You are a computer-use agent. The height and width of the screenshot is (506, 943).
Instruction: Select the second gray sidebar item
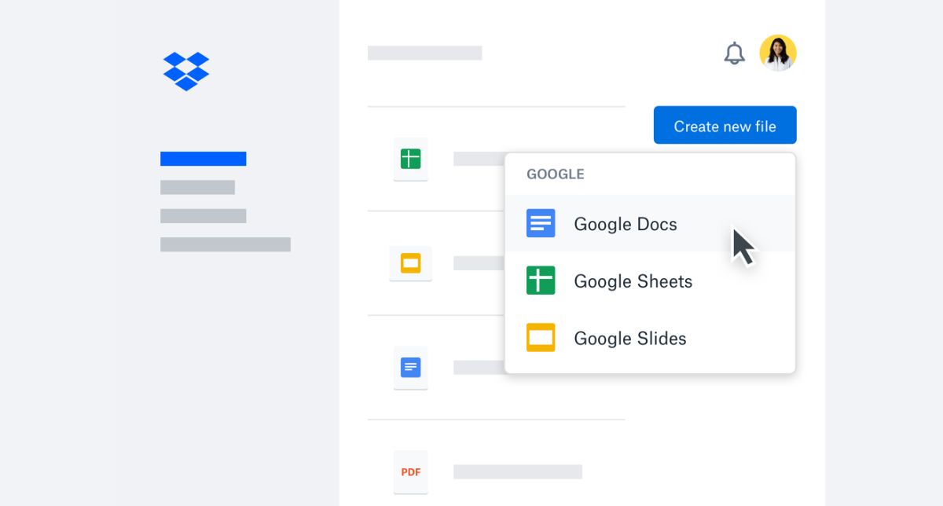[203, 216]
